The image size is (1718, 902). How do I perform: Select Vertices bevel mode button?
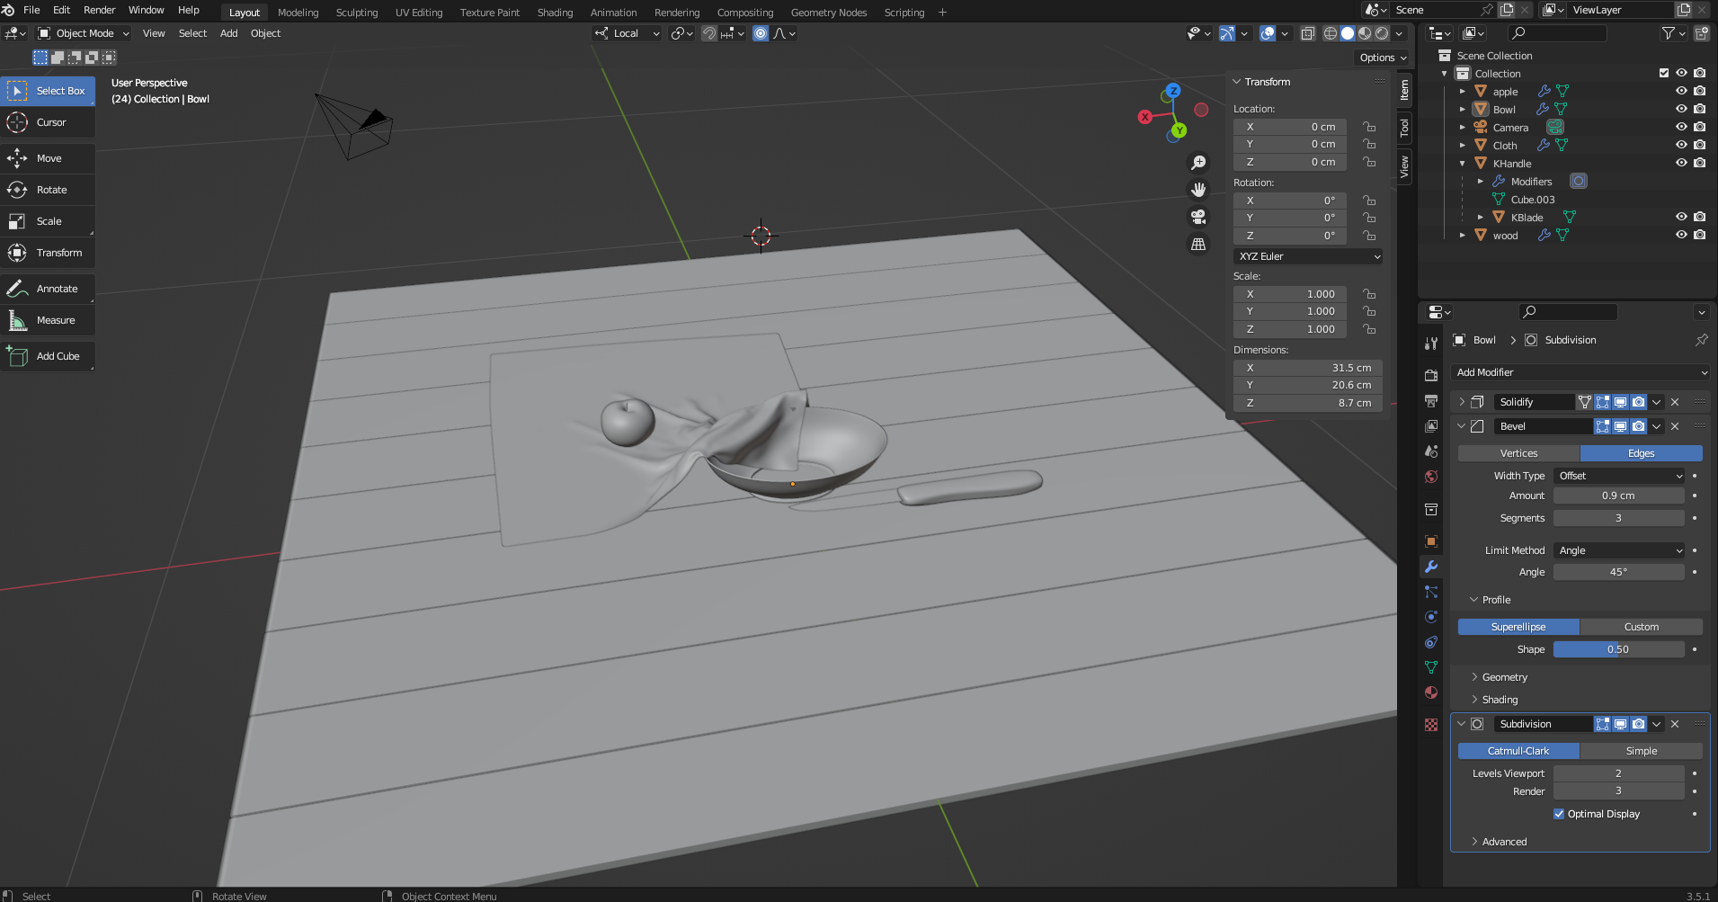pyautogui.click(x=1518, y=453)
